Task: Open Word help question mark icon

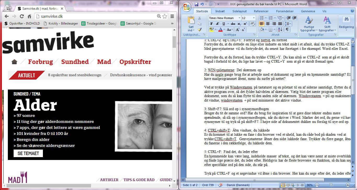Action: [352, 11]
